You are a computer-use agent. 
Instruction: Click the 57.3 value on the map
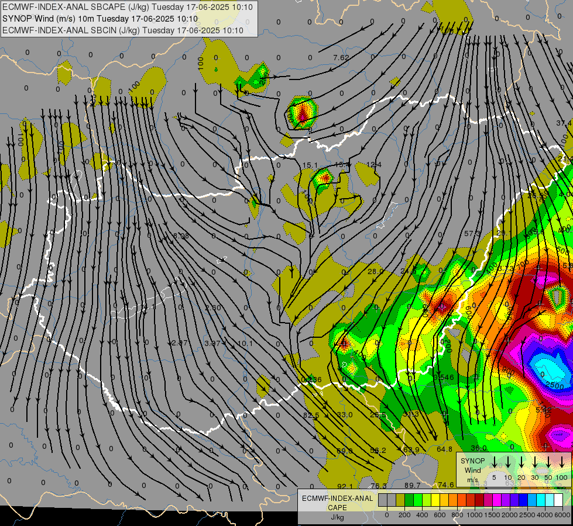tap(472, 233)
